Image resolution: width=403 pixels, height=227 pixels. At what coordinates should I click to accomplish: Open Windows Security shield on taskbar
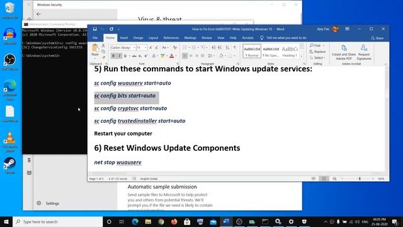click(304, 221)
